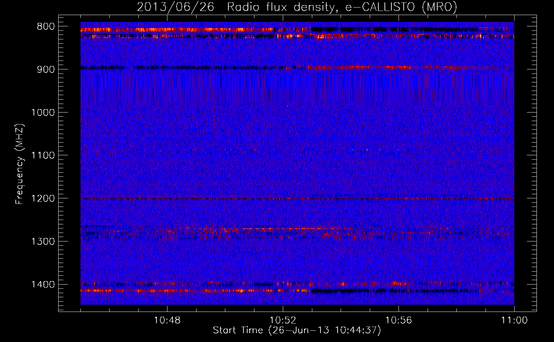Image resolution: width=554 pixels, height=342 pixels.
Task: Click the 10:52 time axis label
Action: click(x=283, y=320)
